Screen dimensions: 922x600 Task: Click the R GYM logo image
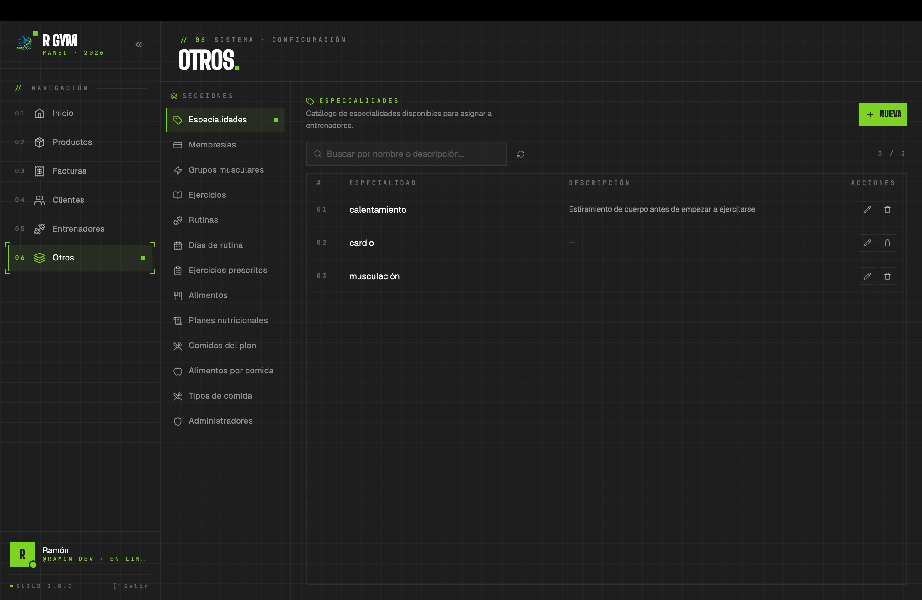click(24, 43)
